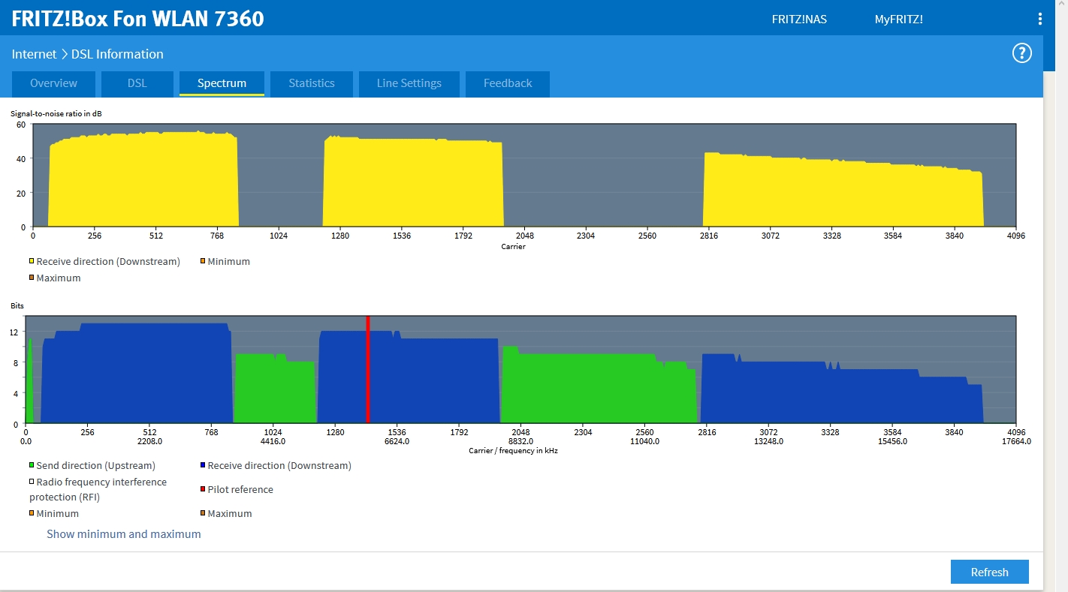The image size is (1068, 592).
Task: Click the yellow Downstream swatch in SNR legend
Action: tap(32, 262)
